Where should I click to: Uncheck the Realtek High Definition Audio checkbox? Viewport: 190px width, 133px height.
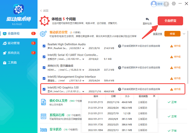(x=44, y=46)
